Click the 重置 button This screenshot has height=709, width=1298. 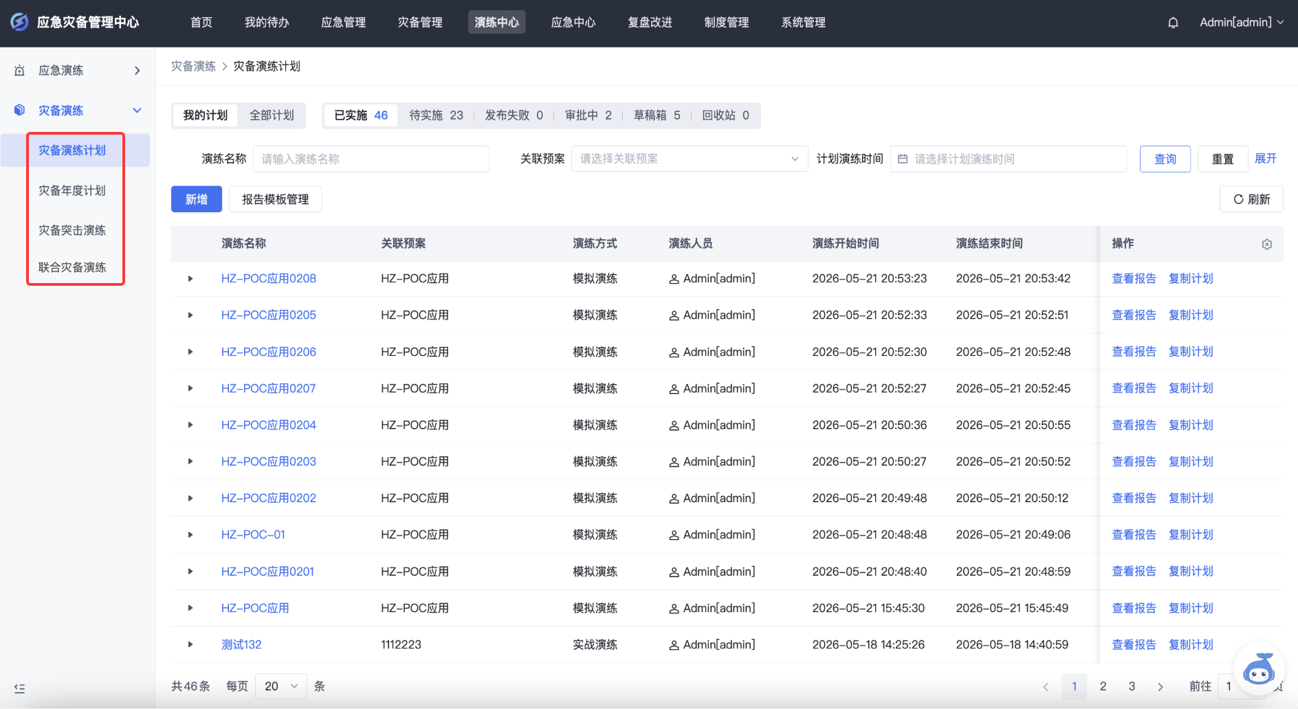point(1222,159)
